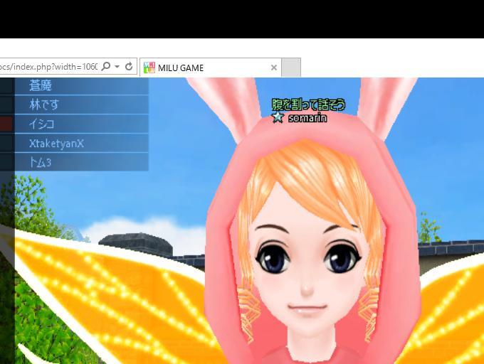Image resolution: width=484 pixels, height=364 pixels.
Task: Click the refresh page icon
Action: coord(129,67)
